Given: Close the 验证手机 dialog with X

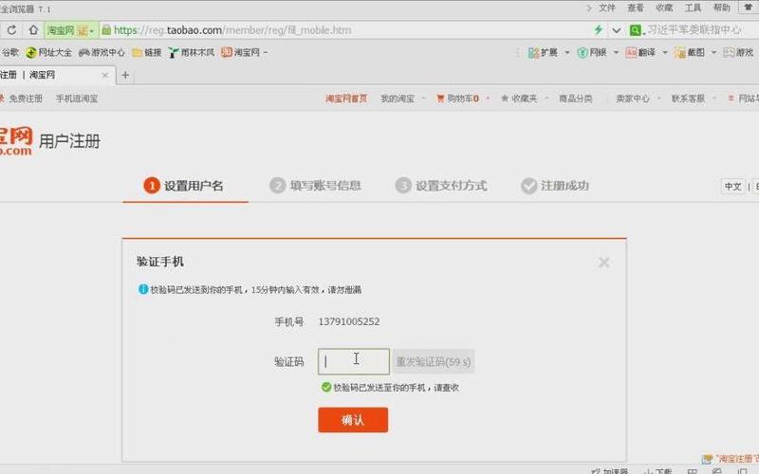Looking at the screenshot, I should tap(603, 263).
